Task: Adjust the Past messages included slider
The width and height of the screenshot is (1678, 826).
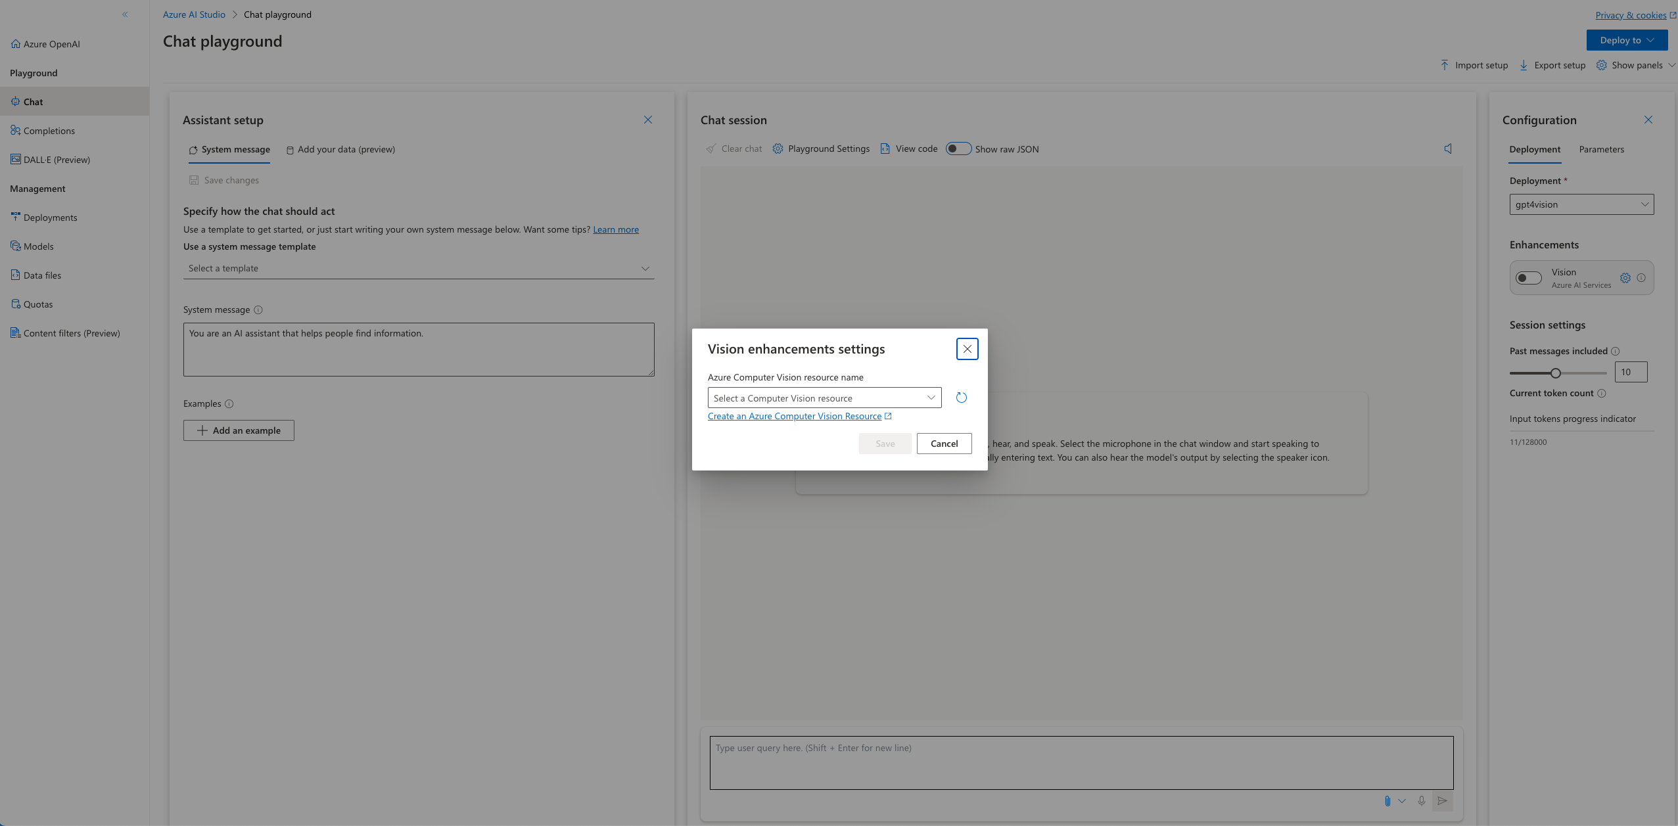Action: click(1556, 373)
